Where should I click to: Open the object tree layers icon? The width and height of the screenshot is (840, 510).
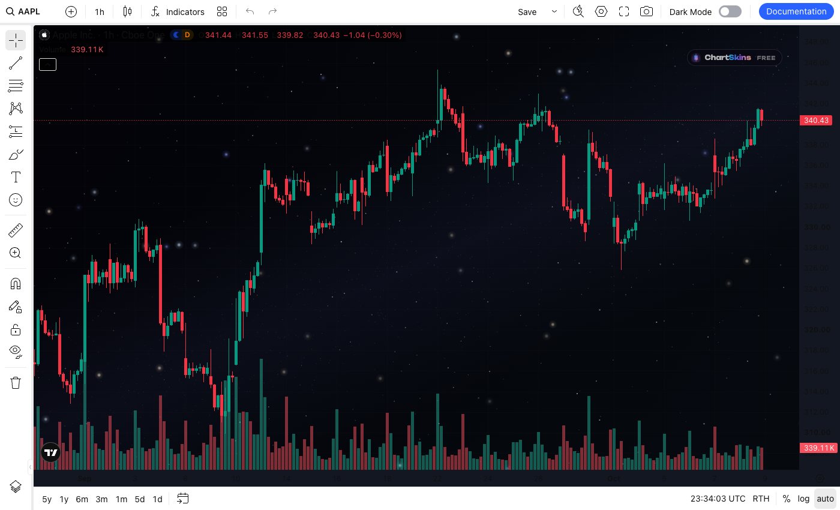point(16,486)
